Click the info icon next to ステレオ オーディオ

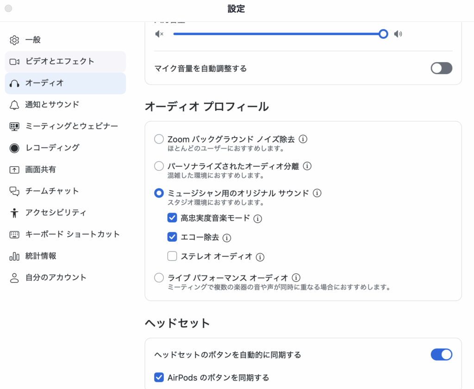click(x=260, y=257)
